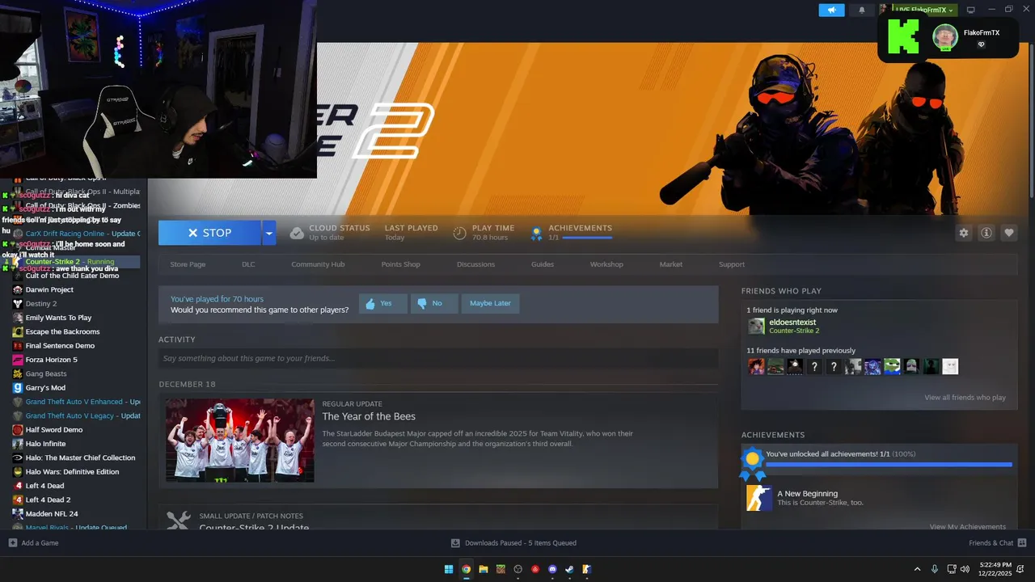Expand the dropdown arrow beside STOP
The image size is (1035, 582).
click(x=269, y=233)
